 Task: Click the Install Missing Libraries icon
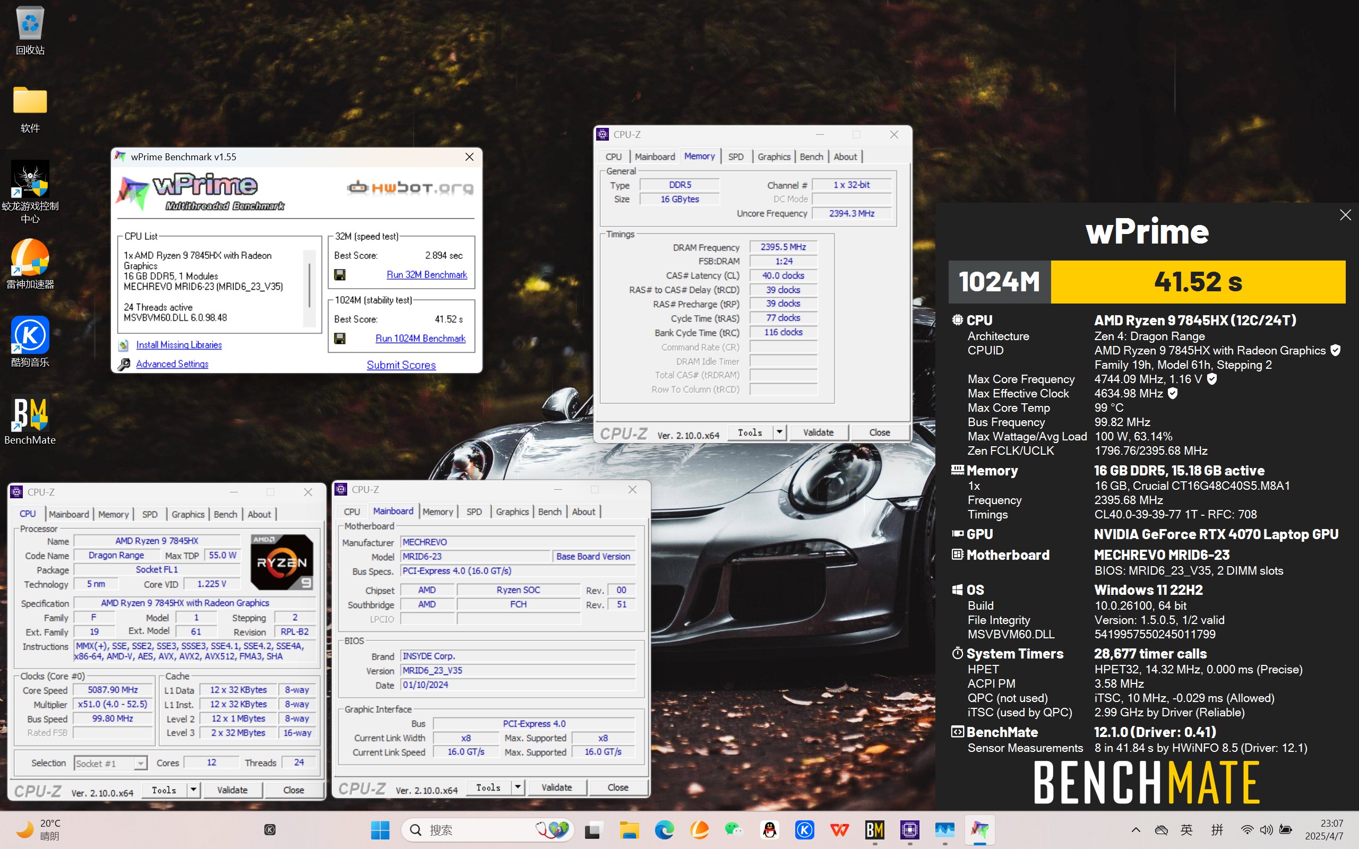pos(124,345)
